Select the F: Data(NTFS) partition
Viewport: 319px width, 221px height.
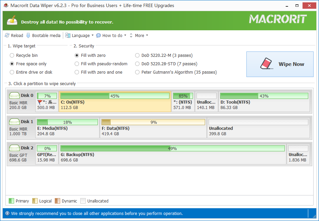click(153, 128)
